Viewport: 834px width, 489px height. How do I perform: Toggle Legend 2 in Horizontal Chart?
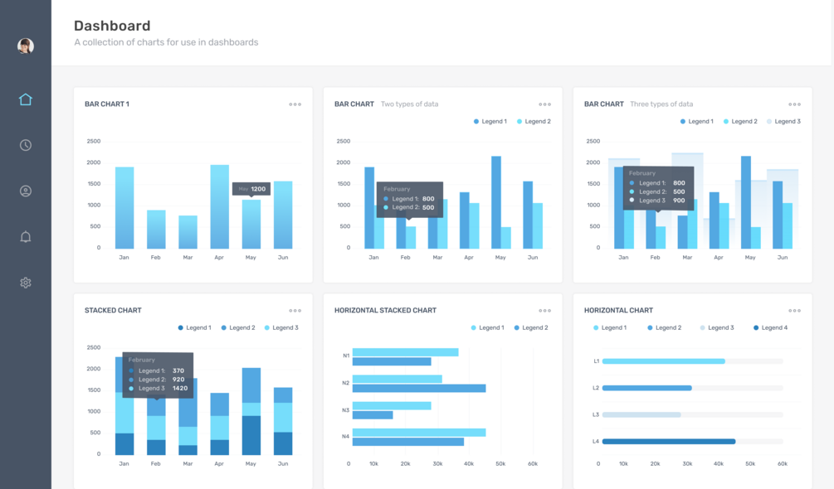click(665, 327)
